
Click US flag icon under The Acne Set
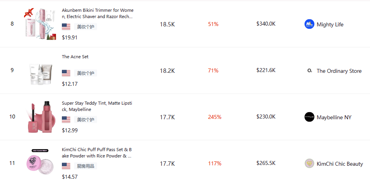pos(66,73)
